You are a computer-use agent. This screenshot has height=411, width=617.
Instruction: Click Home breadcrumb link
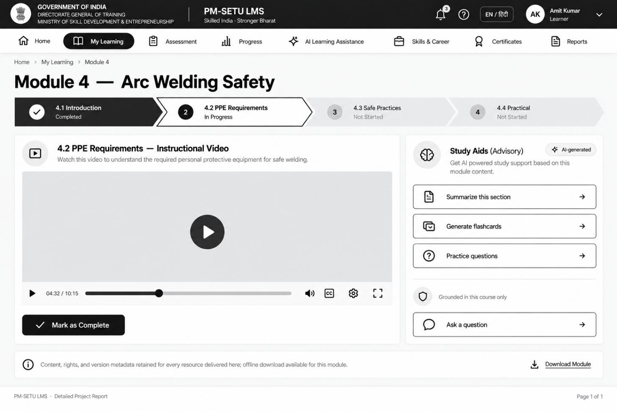click(22, 62)
